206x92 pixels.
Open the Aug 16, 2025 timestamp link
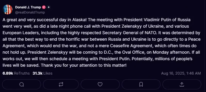coord(181,73)
